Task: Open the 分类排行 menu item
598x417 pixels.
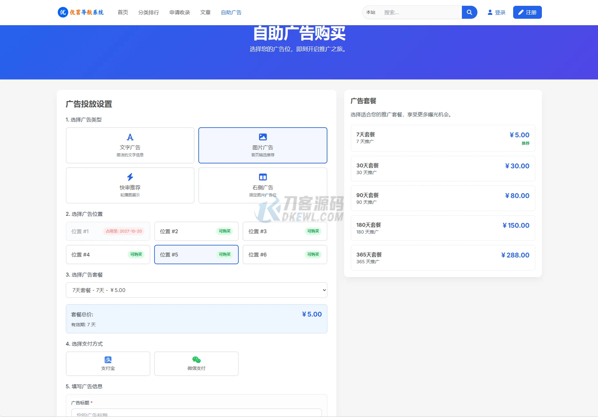Action: tap(149, 12)
